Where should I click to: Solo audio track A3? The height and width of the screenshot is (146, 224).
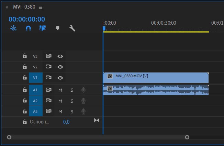[x=72, y=111]
